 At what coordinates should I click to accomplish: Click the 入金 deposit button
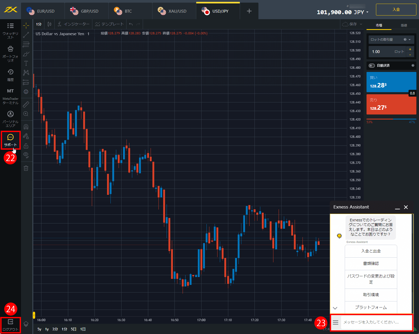tap(396, 9)
